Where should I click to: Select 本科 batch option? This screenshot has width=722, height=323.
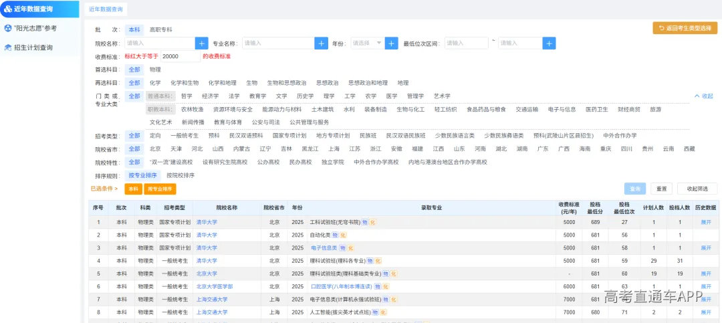click(x=134, y=29)
